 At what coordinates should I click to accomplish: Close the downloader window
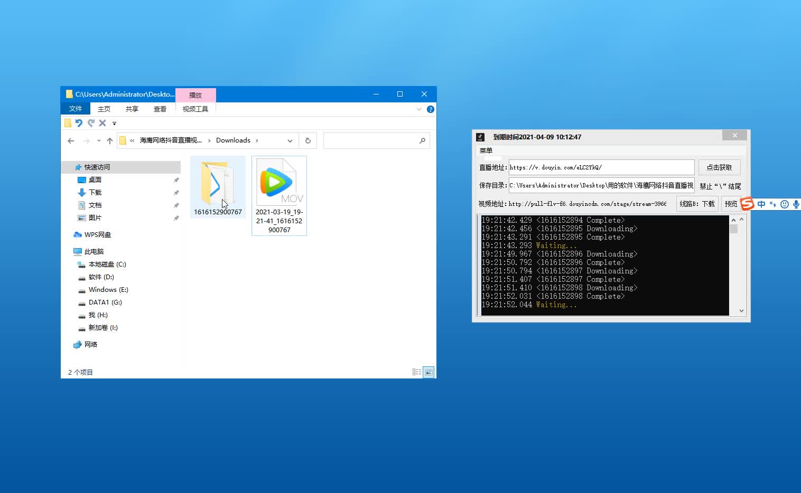tap(734, 136)
